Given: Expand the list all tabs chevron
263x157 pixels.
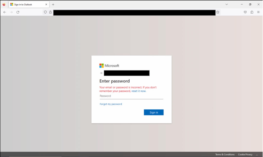Looking at the screenshot, I should tap(226, 4).
